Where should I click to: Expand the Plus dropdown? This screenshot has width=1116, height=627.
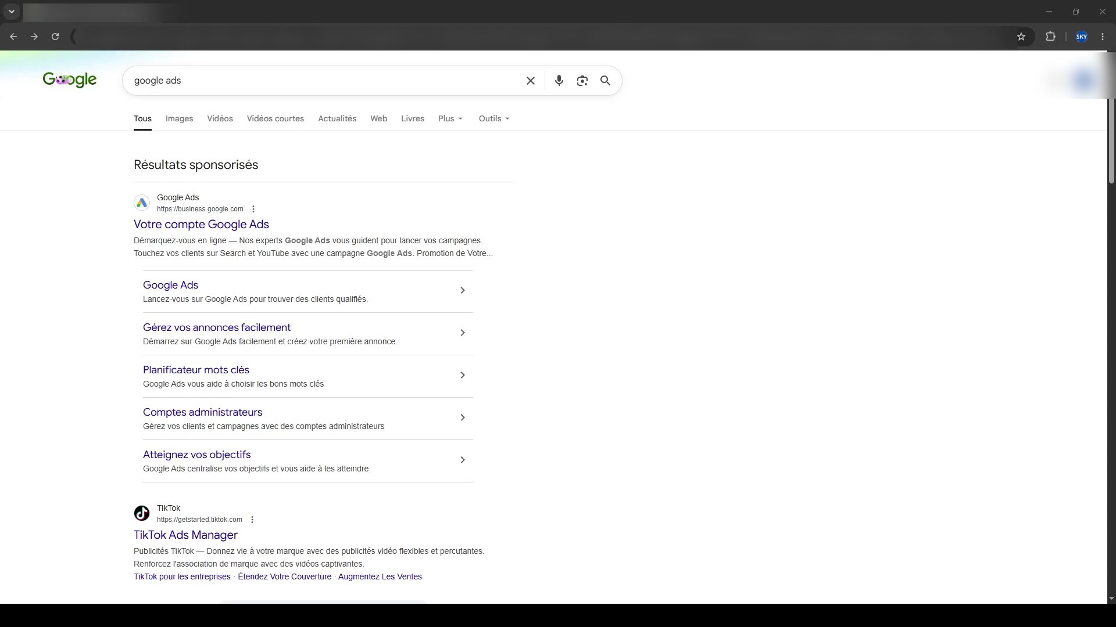pyautogui.click(x=450, y=118)
